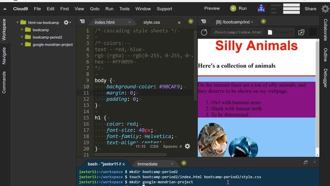Click the editor horizontal scrollbar
Image resolution: width=330 pixels, height=186 pixels.
[x=130, y=154]
